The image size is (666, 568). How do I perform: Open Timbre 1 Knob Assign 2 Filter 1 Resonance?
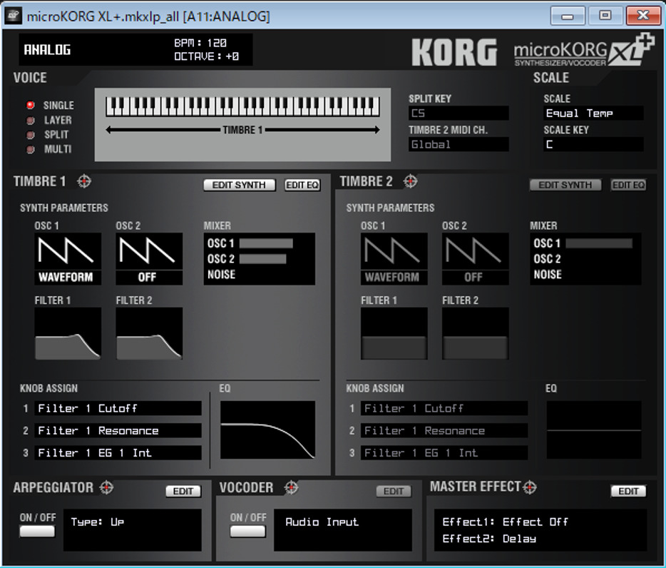118,430
